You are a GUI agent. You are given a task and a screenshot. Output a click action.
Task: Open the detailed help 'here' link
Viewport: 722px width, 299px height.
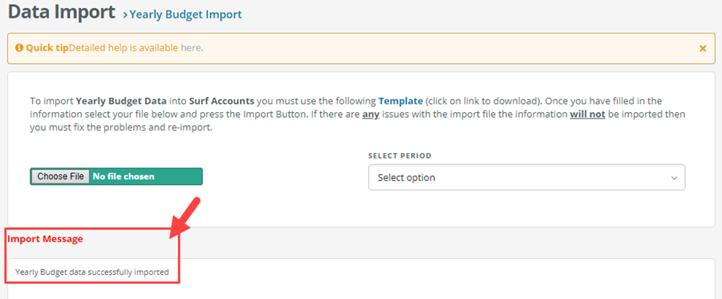191,47
